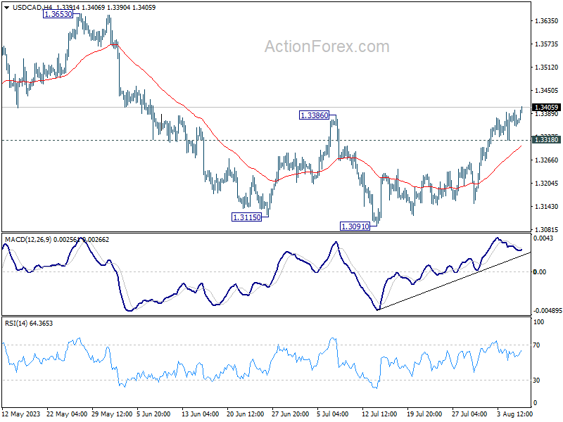
Task: Click the 27 Jun 20:00 date label
Action: click(x=290, y=414)
